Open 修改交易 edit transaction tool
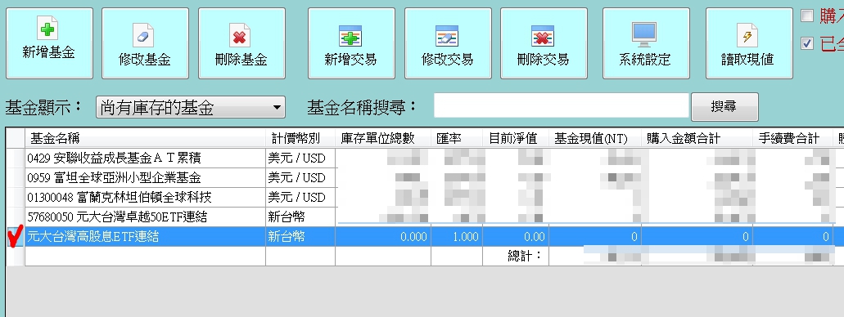The image size is (844, 317). 448,43
